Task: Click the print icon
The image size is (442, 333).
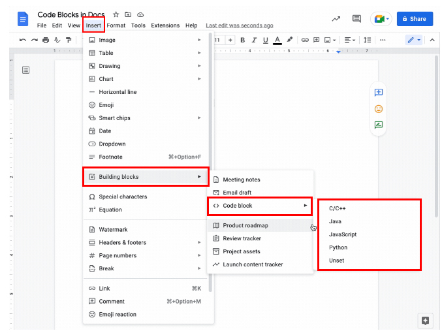Action: [46, 40]
